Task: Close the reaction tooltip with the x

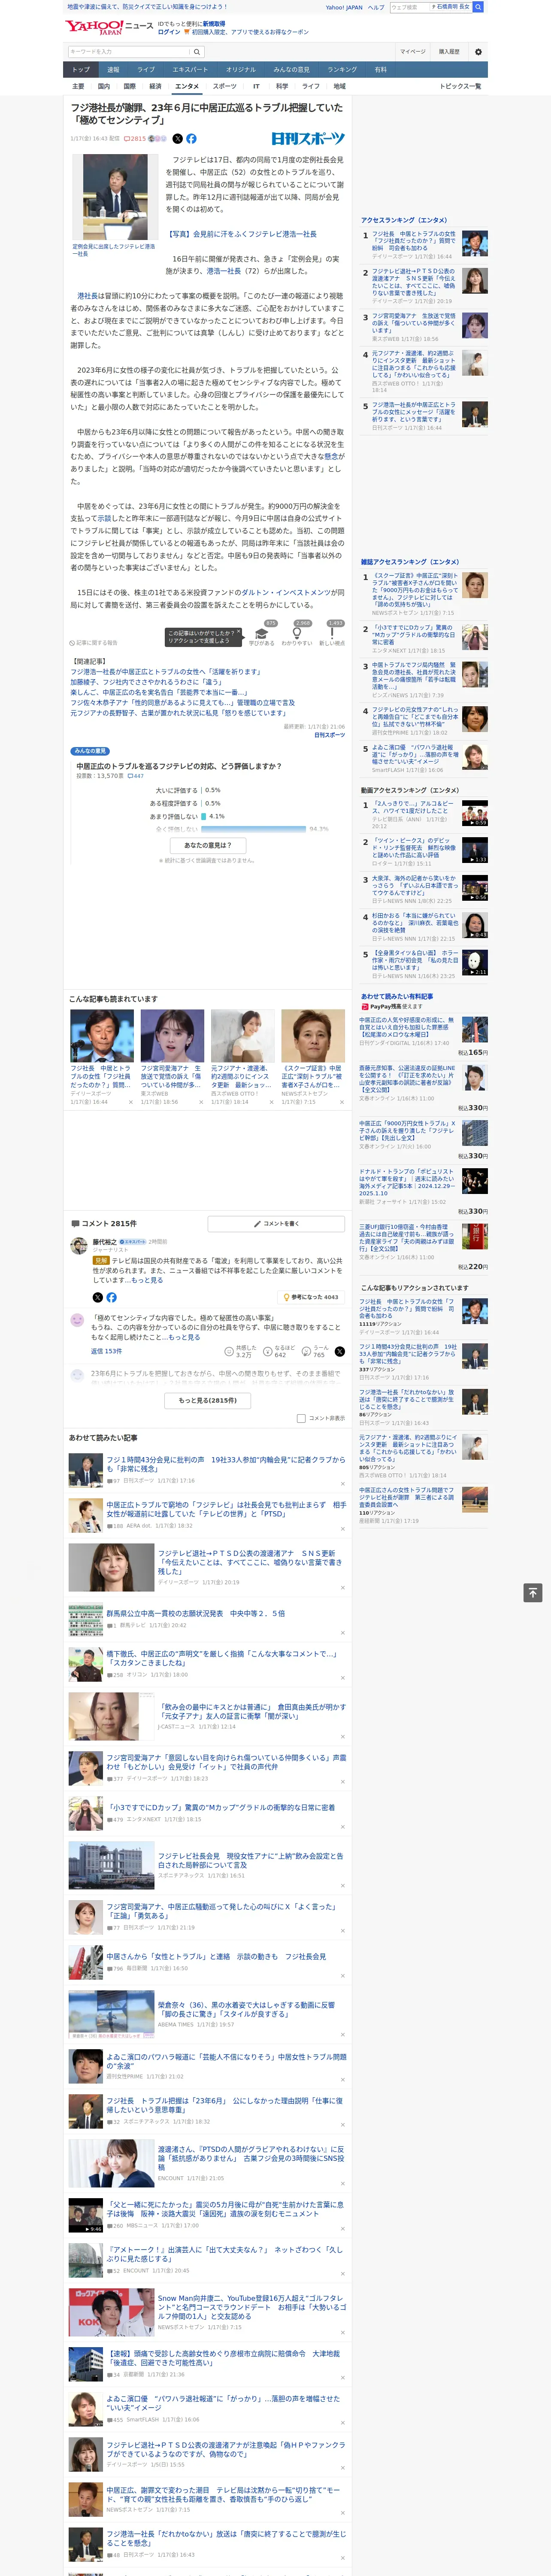Action: [239, 633]
